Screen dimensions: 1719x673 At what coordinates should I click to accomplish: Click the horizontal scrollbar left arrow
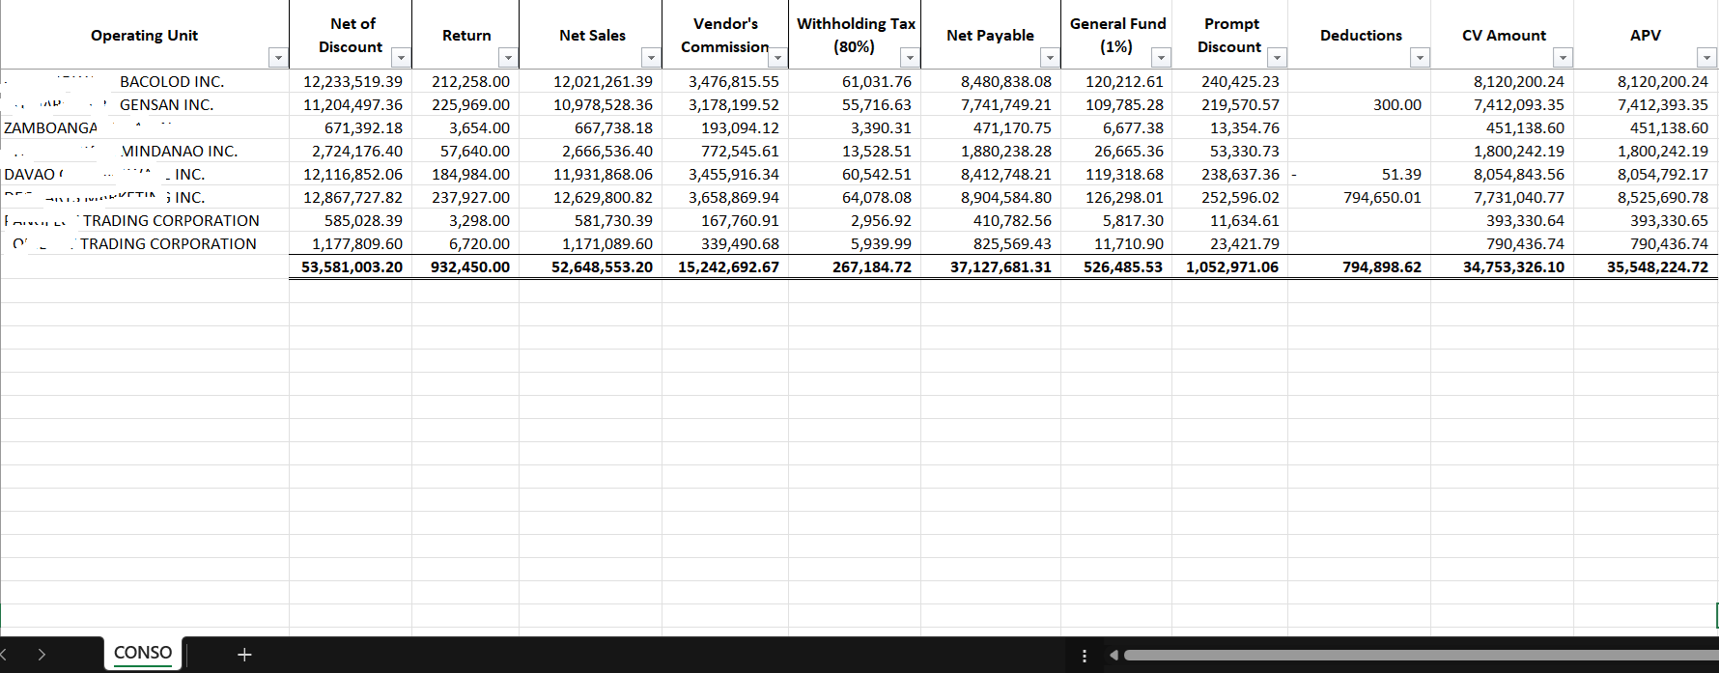pyautogui.click(x=1113, y=656)
